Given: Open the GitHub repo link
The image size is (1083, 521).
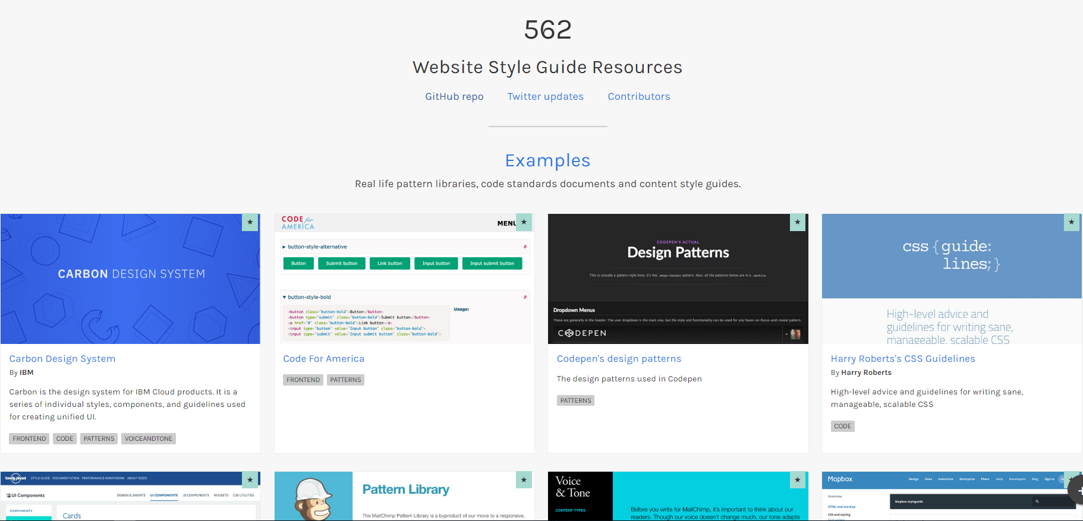Looking at the screenshot, I should [454, 96].
